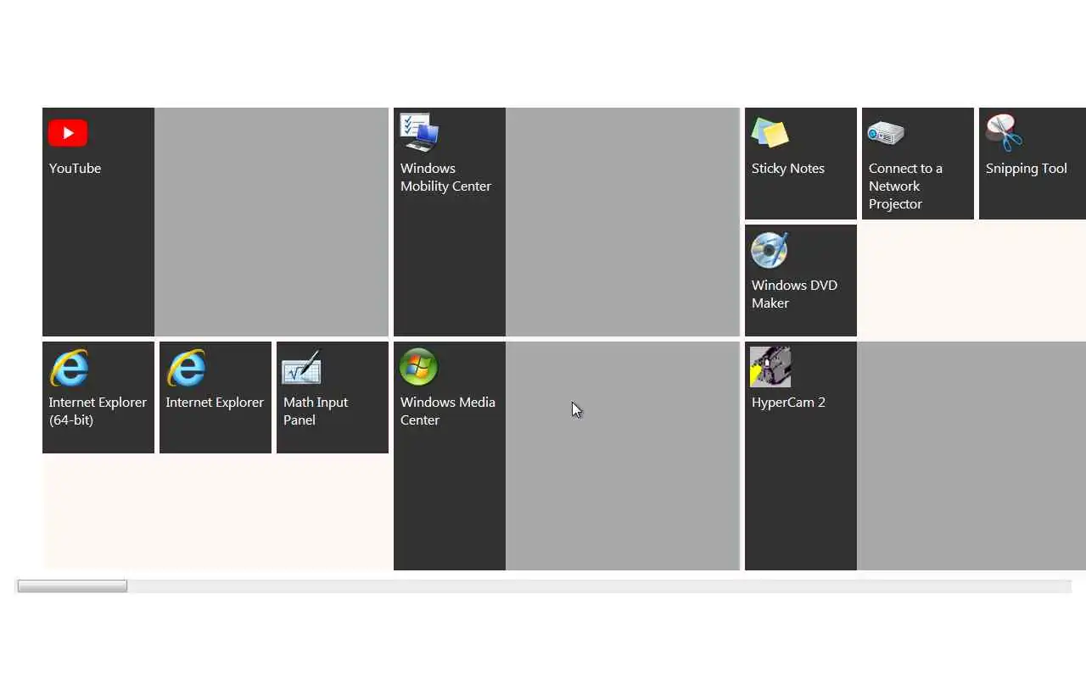
Task: Select the 'Windows Media Center' label
Action: (448, 411)
